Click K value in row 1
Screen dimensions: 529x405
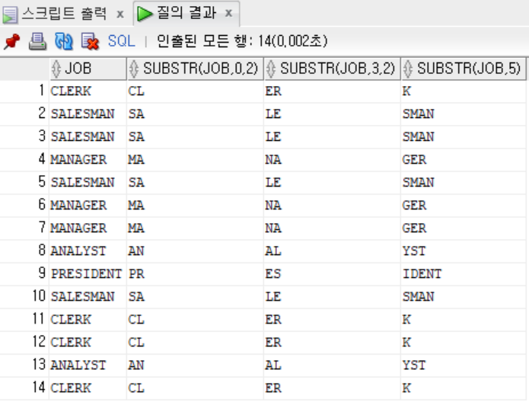406,91
